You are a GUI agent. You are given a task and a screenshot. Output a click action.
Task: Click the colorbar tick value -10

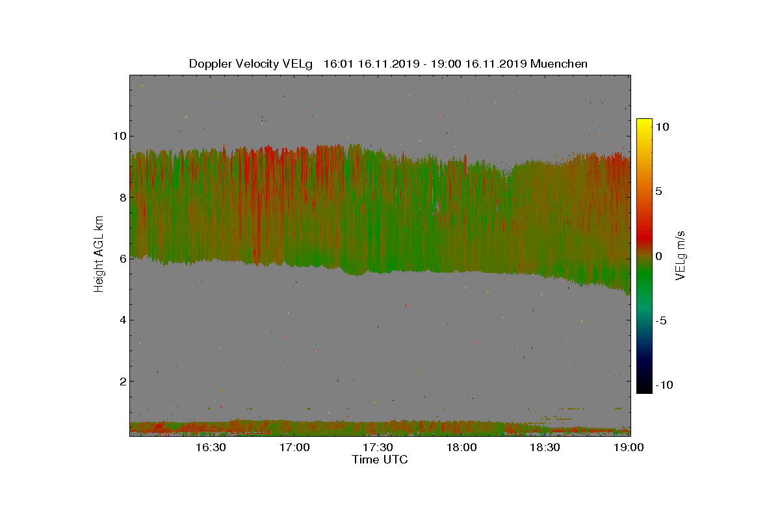[x=664, y=385]
